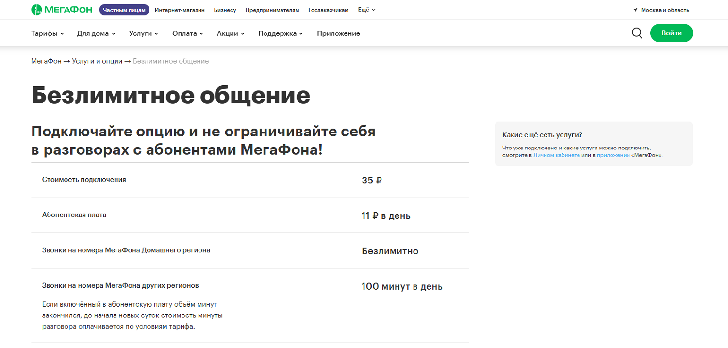Select the Какие ещё есть услуги? heading
728x348 pixels.
542,135
